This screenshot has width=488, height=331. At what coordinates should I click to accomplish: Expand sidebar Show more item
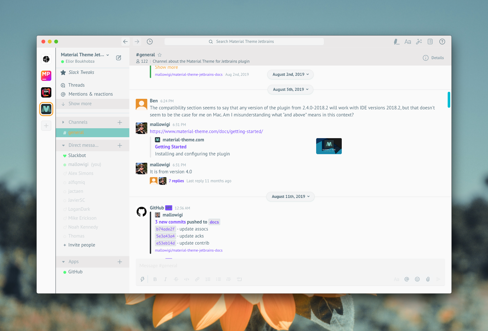click(x=92, y=104)
